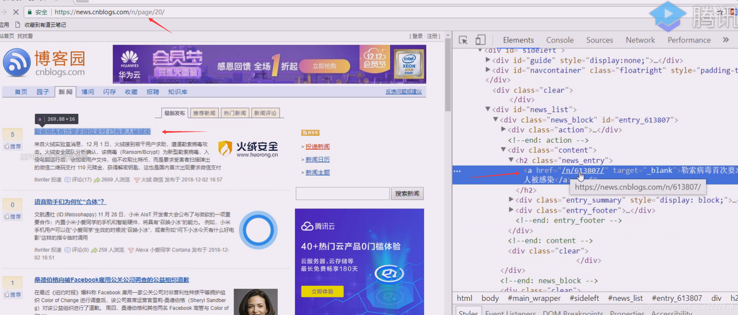Click the Huawei Cloud banner advertisement
The height and width of the screenshot is (315, 738).
click(x=269, y=64)
